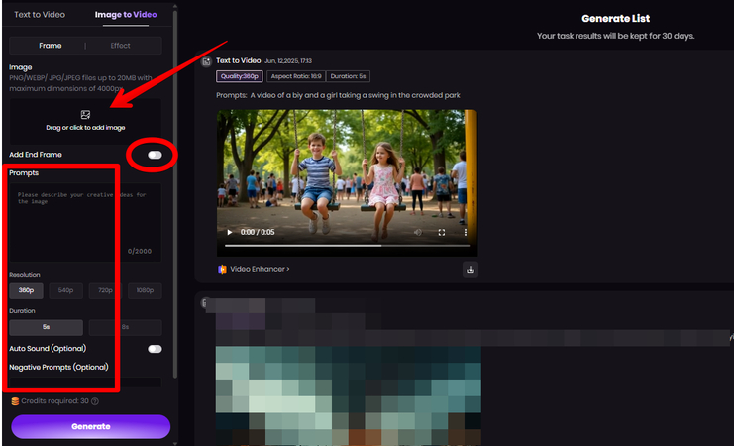Screen dimensions: 734x446
Task: Click the 30 days retention notice
Action: click(615, 36)
